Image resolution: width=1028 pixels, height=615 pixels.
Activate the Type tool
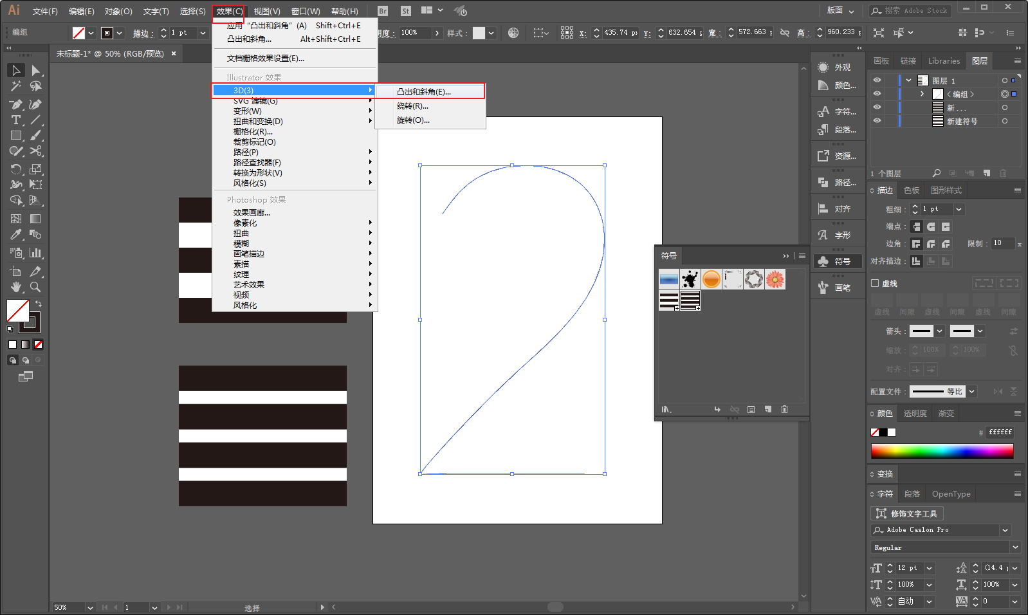pos(16,120)
